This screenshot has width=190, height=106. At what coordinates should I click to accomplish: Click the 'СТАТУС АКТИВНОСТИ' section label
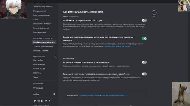tap(71, 17)
